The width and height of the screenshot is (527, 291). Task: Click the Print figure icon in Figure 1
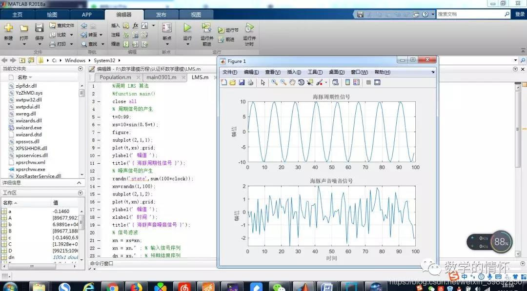[250, 82]
